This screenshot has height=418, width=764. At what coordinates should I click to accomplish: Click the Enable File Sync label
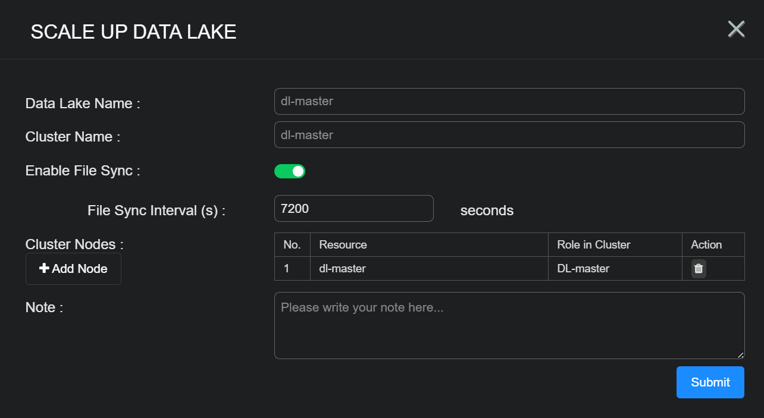[83, 171]
